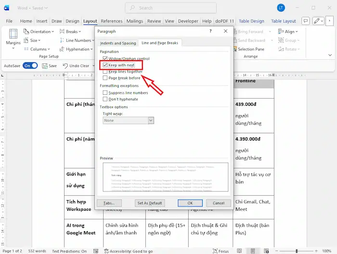337x254 pixels.
Task: Expand the Orientation dropdown
Action: tap(41, 32)
